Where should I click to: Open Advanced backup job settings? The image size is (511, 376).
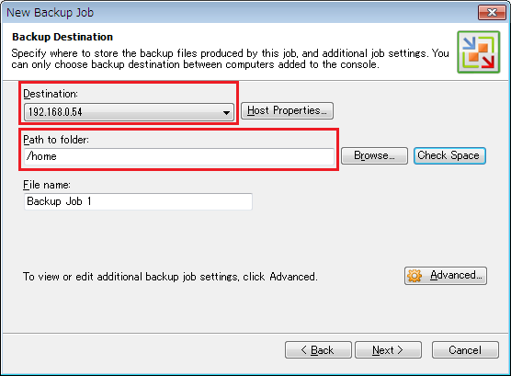[446, 276]
